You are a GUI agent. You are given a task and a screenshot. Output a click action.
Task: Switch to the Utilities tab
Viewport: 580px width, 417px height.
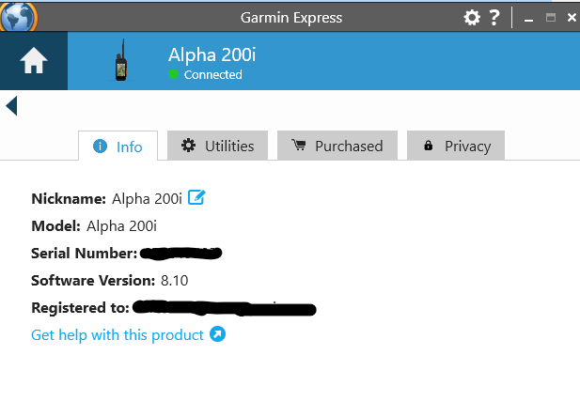(217, 146)
